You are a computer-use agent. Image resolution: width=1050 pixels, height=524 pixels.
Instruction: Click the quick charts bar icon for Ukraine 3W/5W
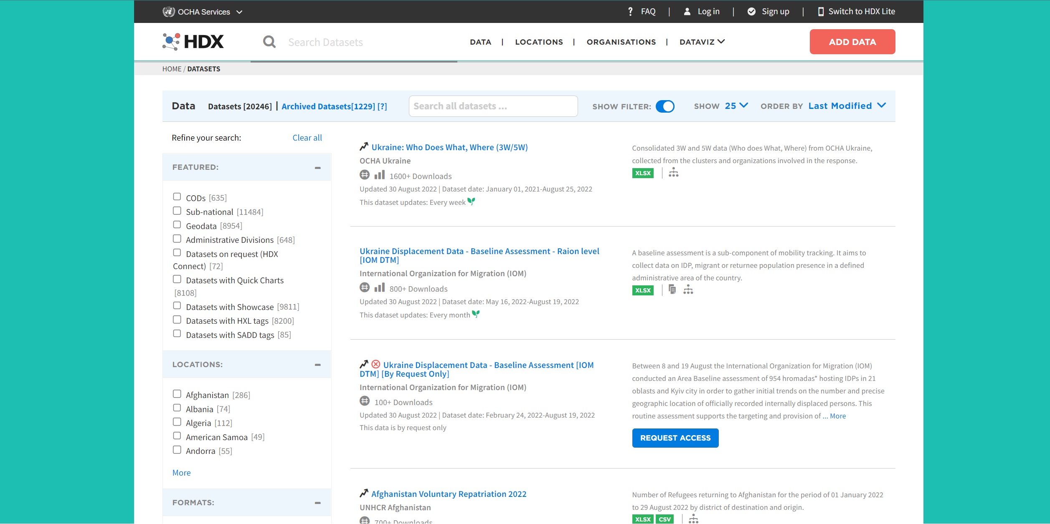click(x=379, y=175)
